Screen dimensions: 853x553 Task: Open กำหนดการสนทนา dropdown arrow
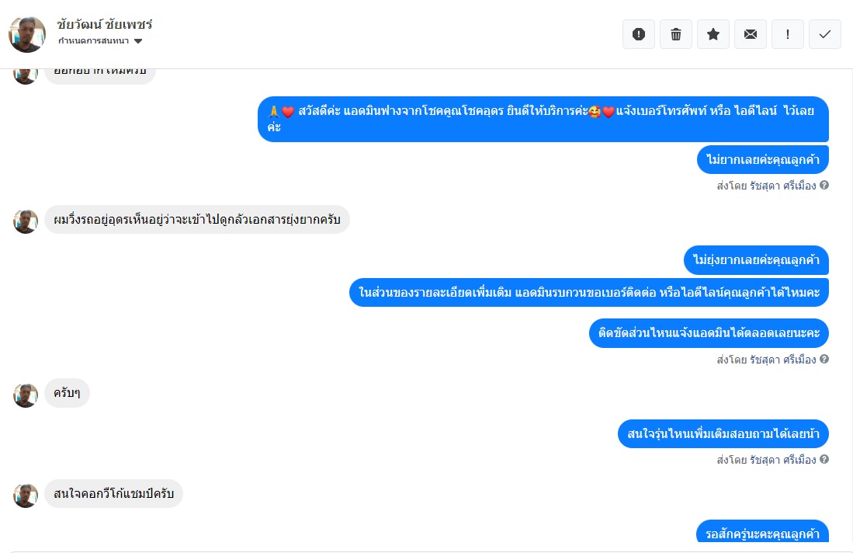click(138, 41)
